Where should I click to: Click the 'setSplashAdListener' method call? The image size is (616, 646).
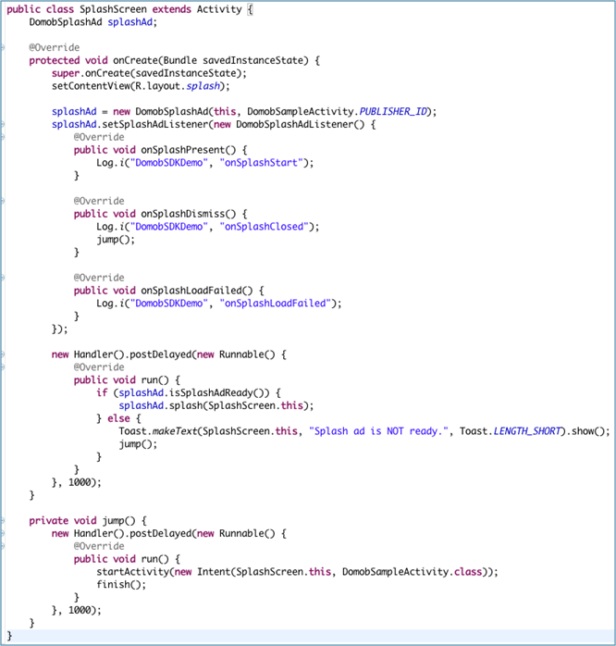[154, 124]
